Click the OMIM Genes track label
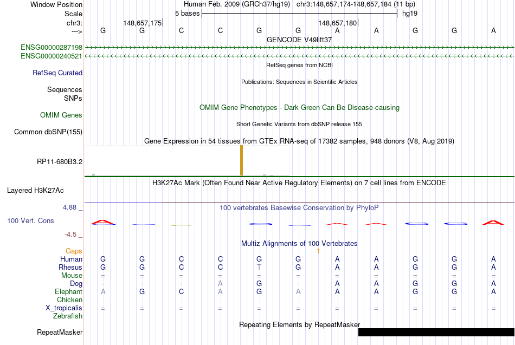This screenshot has height=345, width=515. 61,115
